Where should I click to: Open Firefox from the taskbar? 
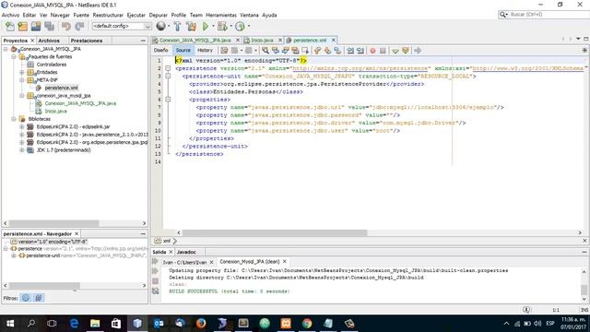coord(201,324)
